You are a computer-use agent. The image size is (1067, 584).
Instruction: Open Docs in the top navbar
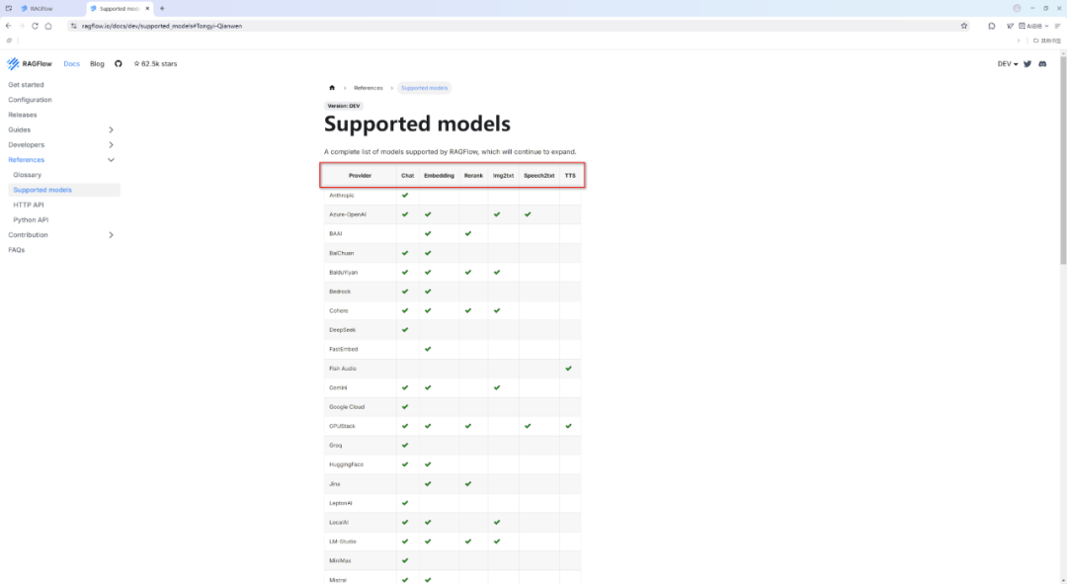click(71, 64)
